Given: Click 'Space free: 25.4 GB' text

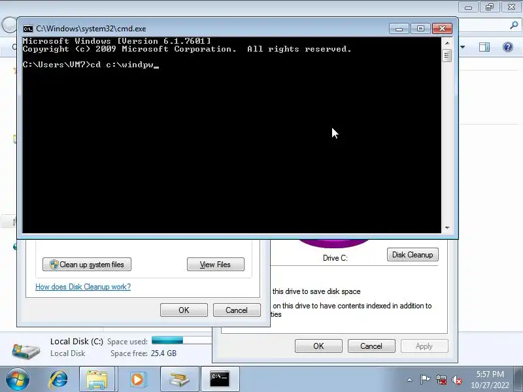Looking at the screenshot, I should click(x=143, y=353).
